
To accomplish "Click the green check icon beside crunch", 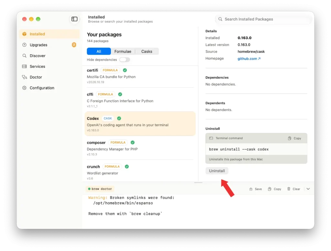I will click(x=127, y=167).
